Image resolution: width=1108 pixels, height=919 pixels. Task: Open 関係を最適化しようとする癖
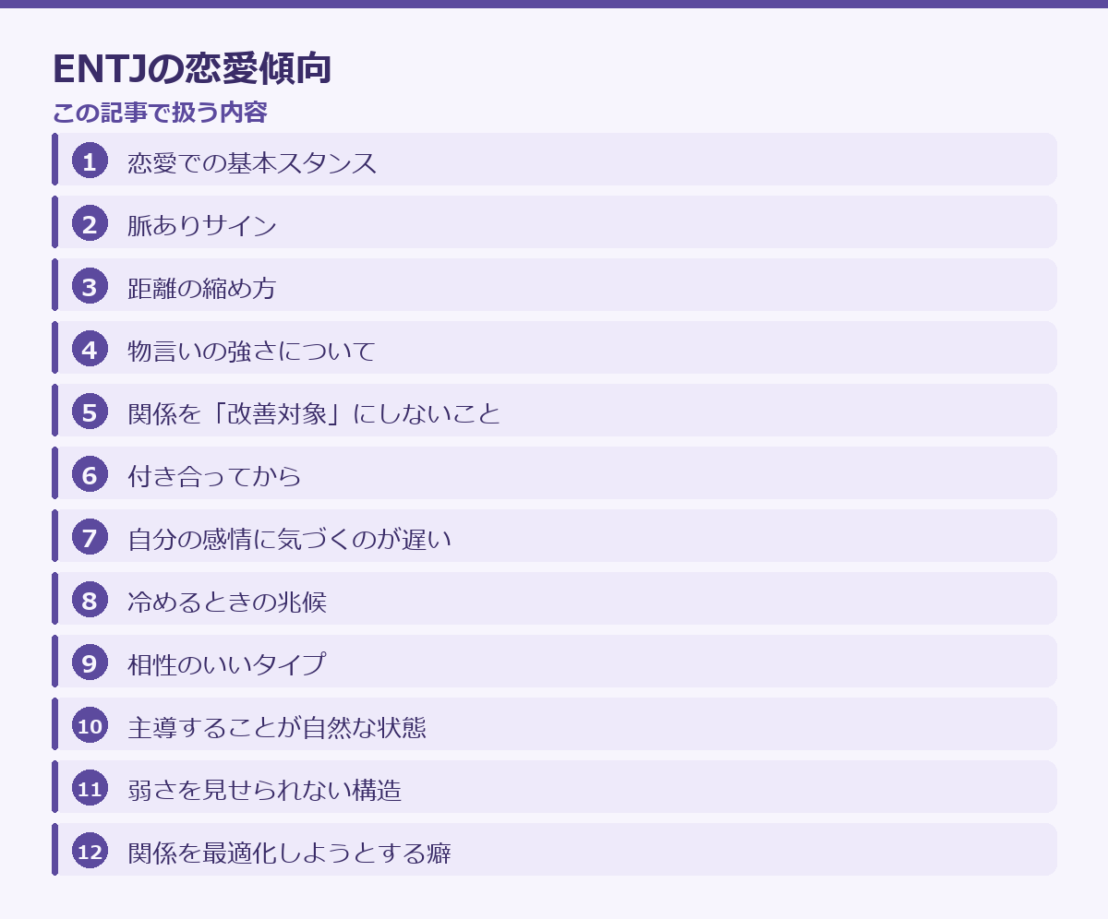[554, 850]
